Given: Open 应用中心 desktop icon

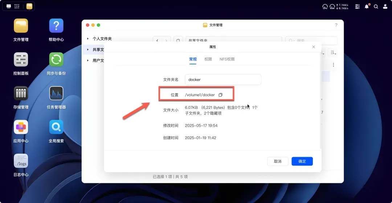Looking at the screenshot, I should pyautogui.click(x=21, y=127).
